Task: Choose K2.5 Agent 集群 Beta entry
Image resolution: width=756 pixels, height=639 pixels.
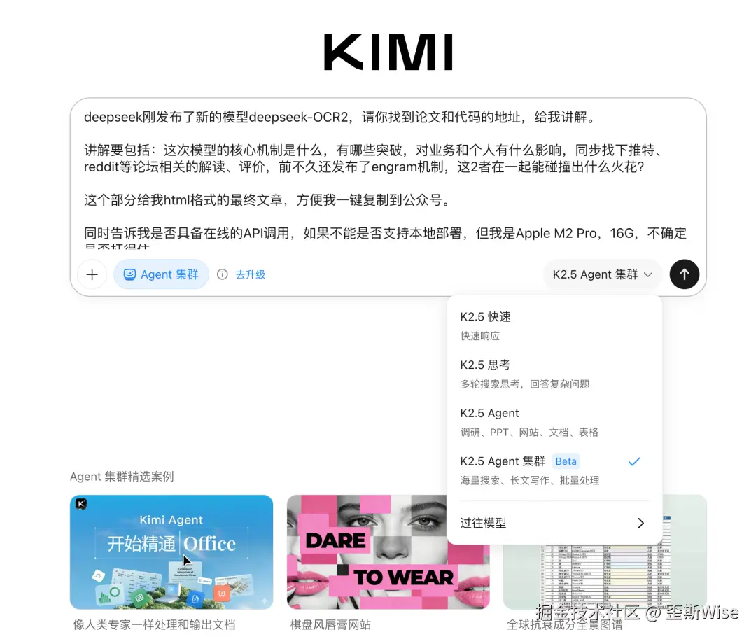Action: click(554, 470)
